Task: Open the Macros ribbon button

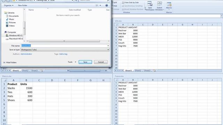Action: [x=169, y=6]
